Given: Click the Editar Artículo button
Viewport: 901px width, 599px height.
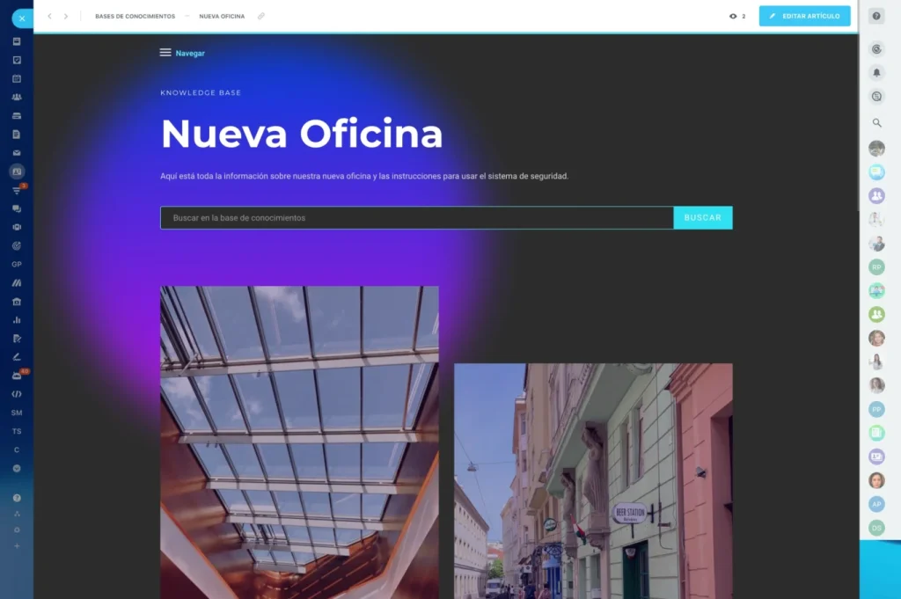Looking at the screenshot, I should coord(804,16).
